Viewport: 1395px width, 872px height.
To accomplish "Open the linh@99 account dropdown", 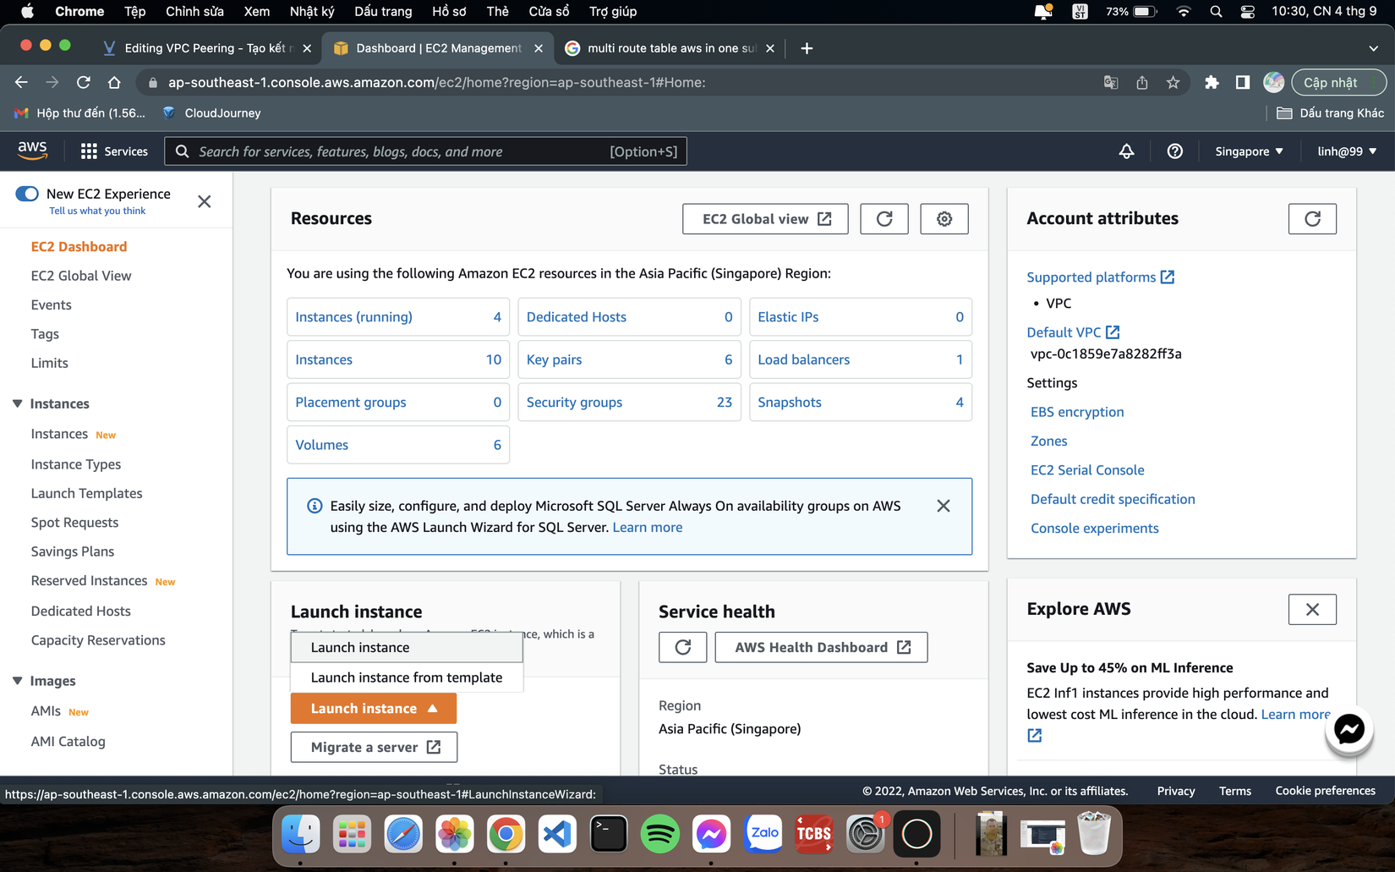I will pos(1347,151).
